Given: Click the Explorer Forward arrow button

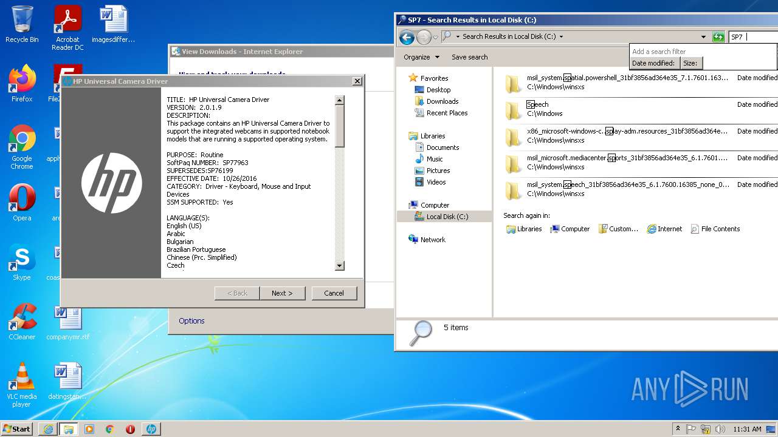Looking at the screenshot, I should (x=424, y=37).
